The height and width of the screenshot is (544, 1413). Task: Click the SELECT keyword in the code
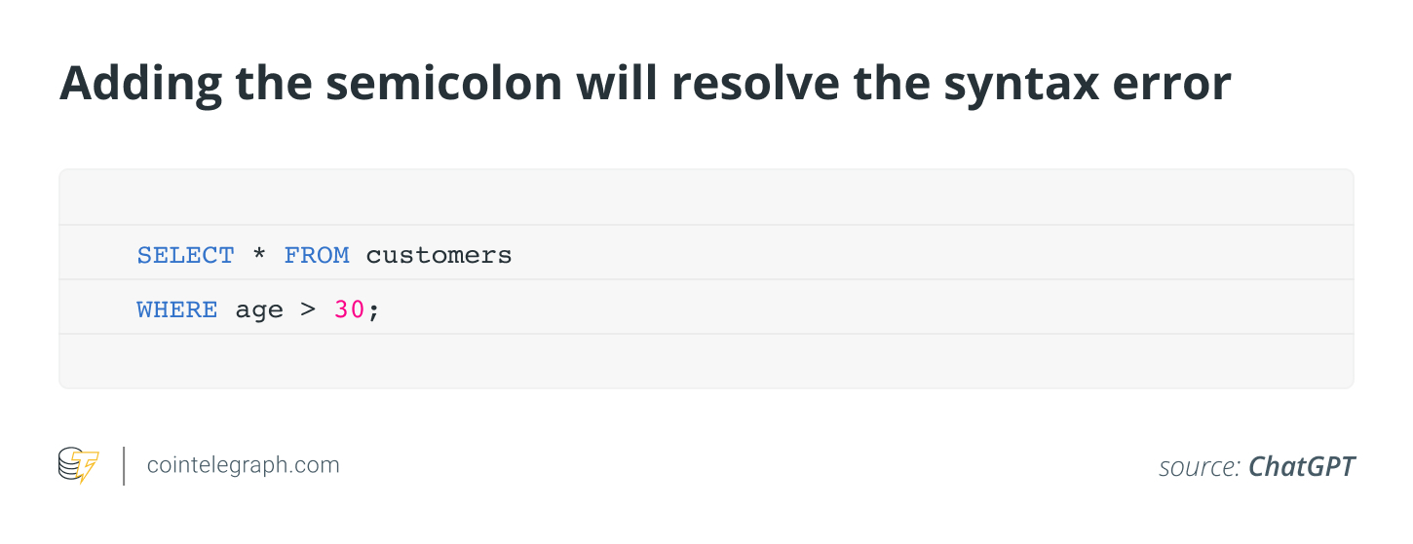click(185, 255)
